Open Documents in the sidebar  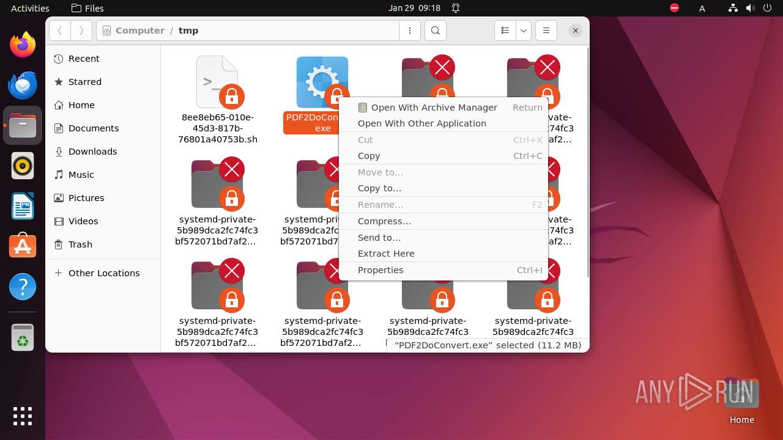click(x=103, y=128)
